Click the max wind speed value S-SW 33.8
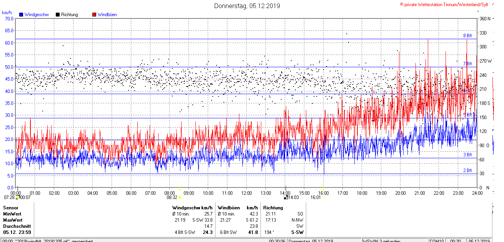The image size is (504, 242). click(202, 220)
